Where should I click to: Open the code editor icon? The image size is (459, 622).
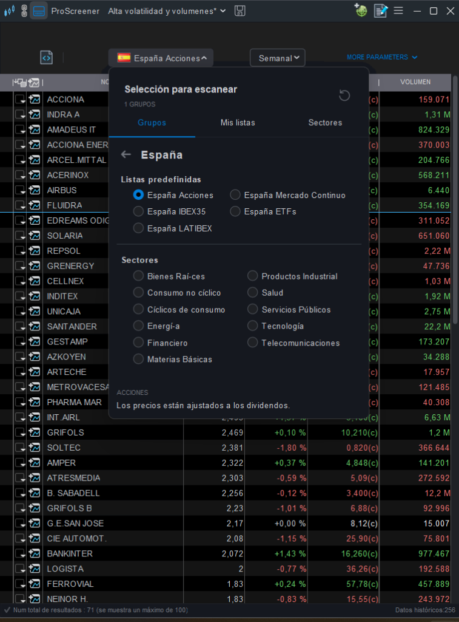(46, 58)
